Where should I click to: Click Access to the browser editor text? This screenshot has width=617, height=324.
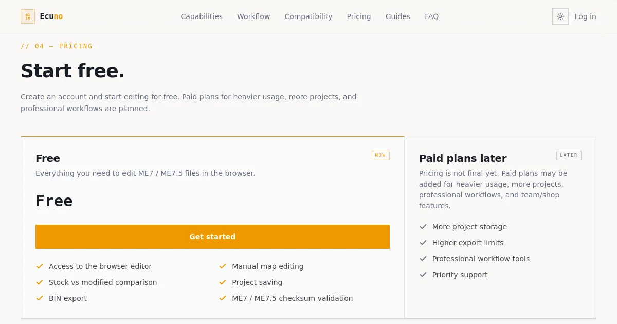100,266
